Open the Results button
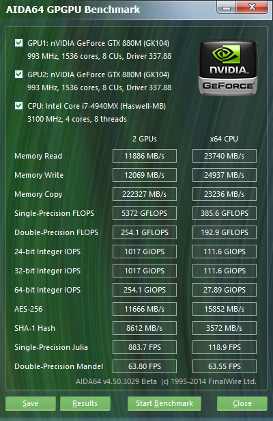The image size is (273, 421). click(85, 403)
